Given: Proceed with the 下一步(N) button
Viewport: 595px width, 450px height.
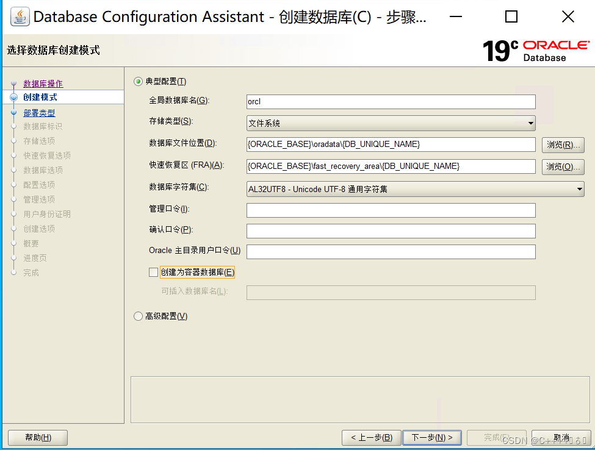Looking at the screenshot, I should [432, 437].
